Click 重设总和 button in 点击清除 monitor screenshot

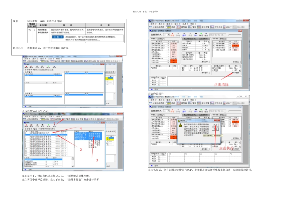click(205, 62)
